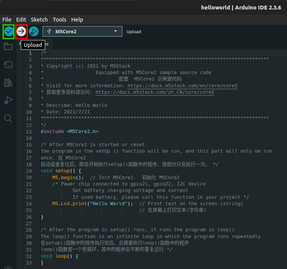Click the Upload arrow button

coord(21,32)
